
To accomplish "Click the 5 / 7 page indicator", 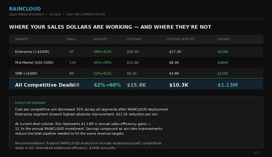I will tap(257, 153).
